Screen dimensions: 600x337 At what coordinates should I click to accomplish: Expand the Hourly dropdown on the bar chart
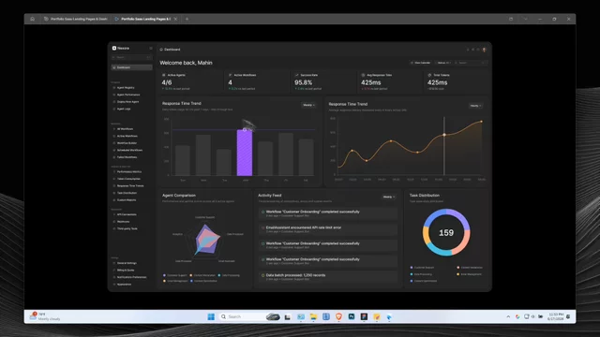coord(308,105)
